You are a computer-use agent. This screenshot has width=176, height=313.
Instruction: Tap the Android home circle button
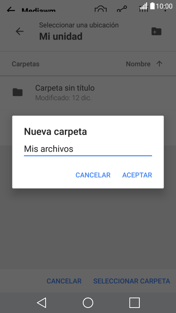(x=88, y=303)
